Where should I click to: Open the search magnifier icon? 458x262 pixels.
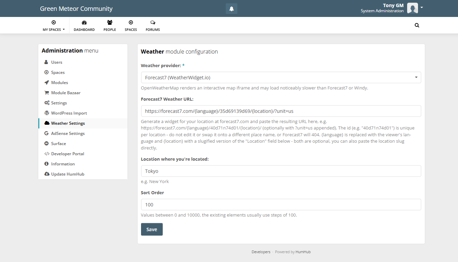click(x=417, y=25)
